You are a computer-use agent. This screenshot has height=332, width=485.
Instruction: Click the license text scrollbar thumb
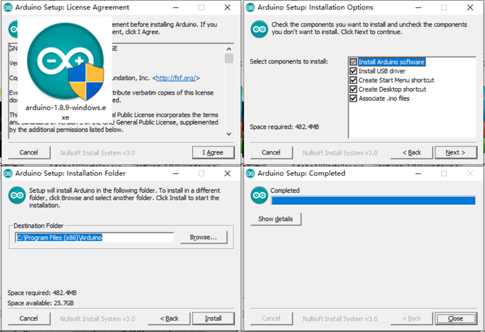pos(229,58)
